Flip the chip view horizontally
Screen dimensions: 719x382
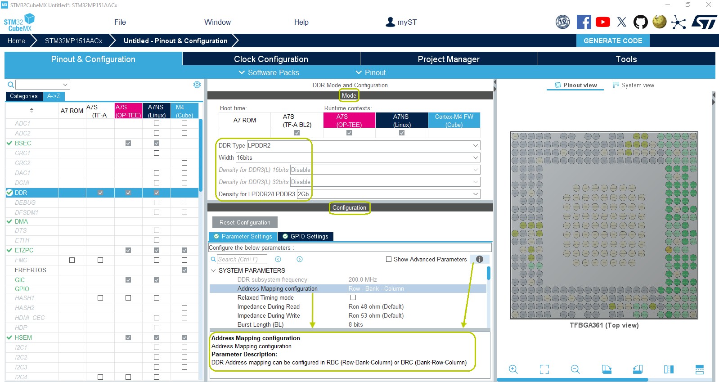point(669,369)
